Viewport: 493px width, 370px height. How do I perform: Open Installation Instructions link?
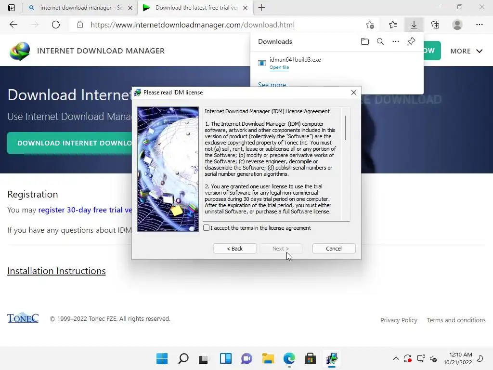point(56,271)
